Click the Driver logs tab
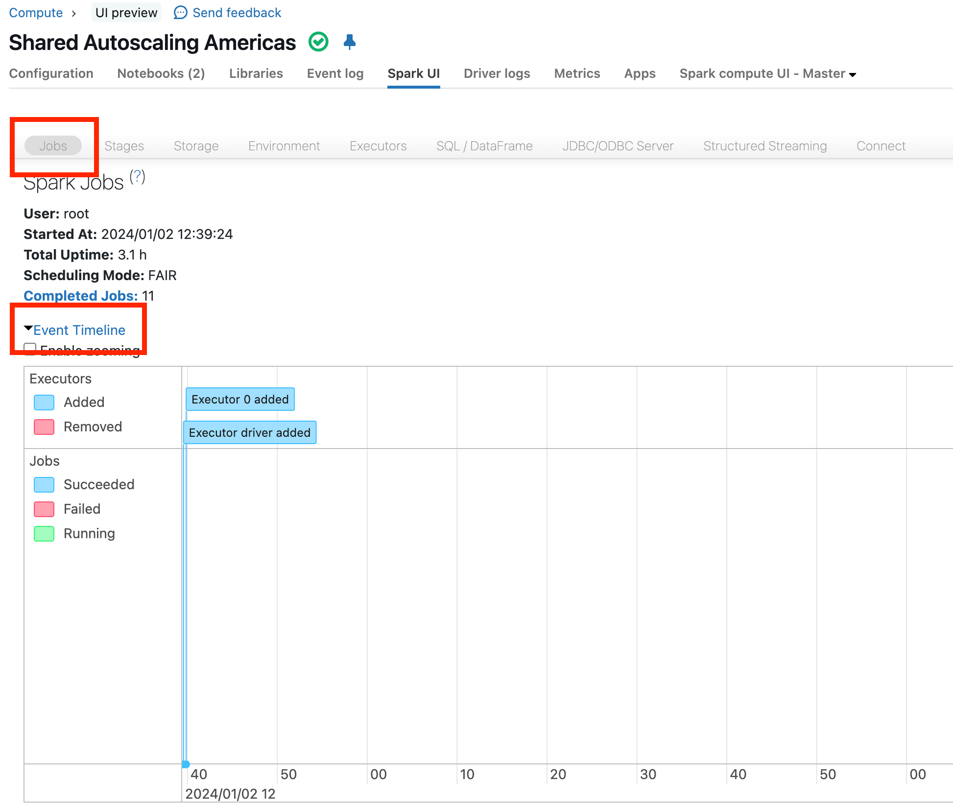The image size is (953, 806). 497,73
